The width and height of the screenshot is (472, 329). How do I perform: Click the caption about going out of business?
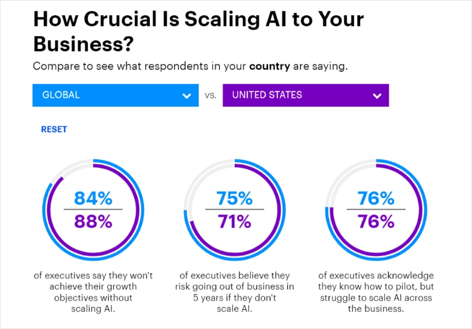(x=234, y=292)
